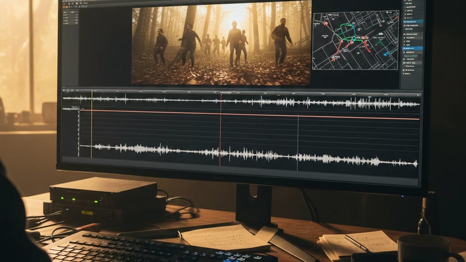Click the light blue marker line in the lower track
466x262 pixels.
298,143
